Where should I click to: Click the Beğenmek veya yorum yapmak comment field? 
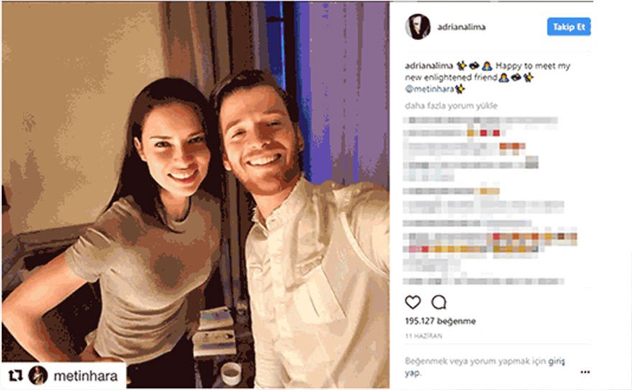[485, 366]
